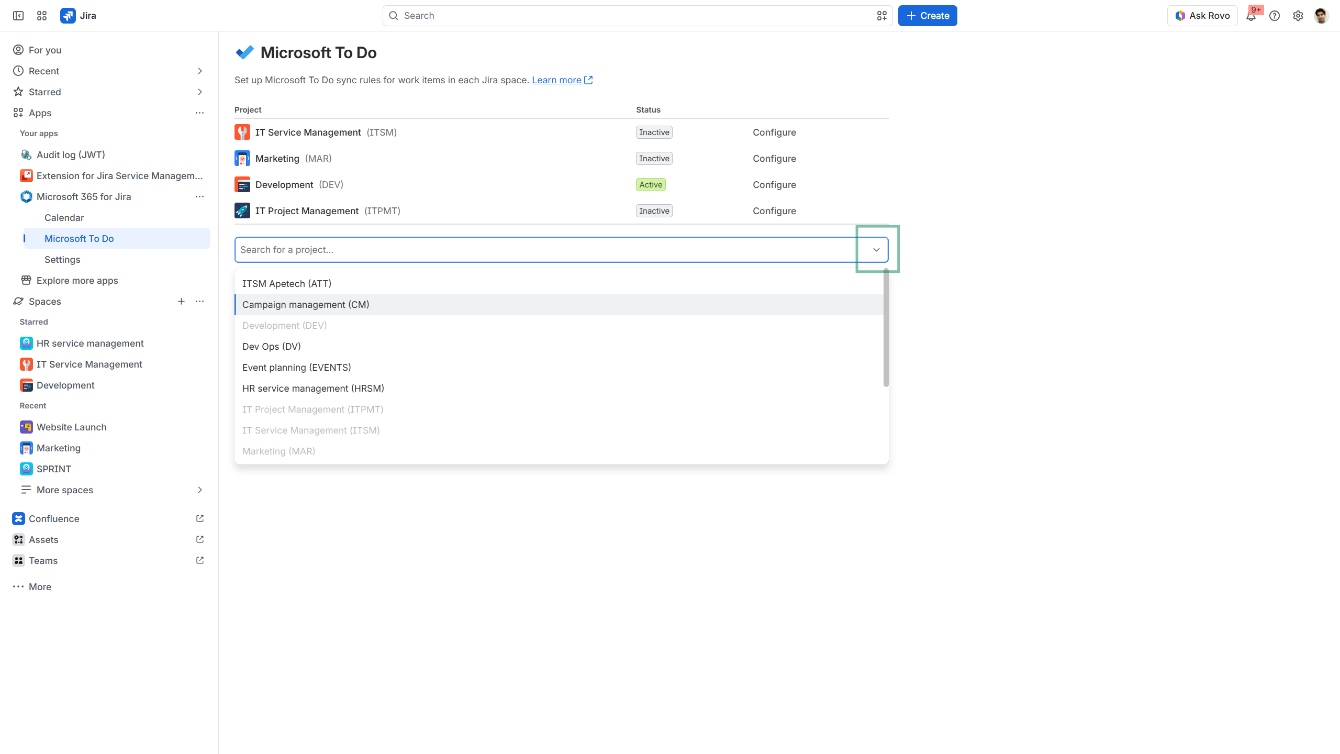Screen dimensions: 1340x754
Task: Focus the top Search field
Action: [x=638, y=16]
